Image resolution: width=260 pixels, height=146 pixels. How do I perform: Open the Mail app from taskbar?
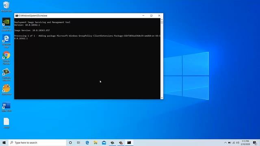pyautogui.click(x=104, y=142)
